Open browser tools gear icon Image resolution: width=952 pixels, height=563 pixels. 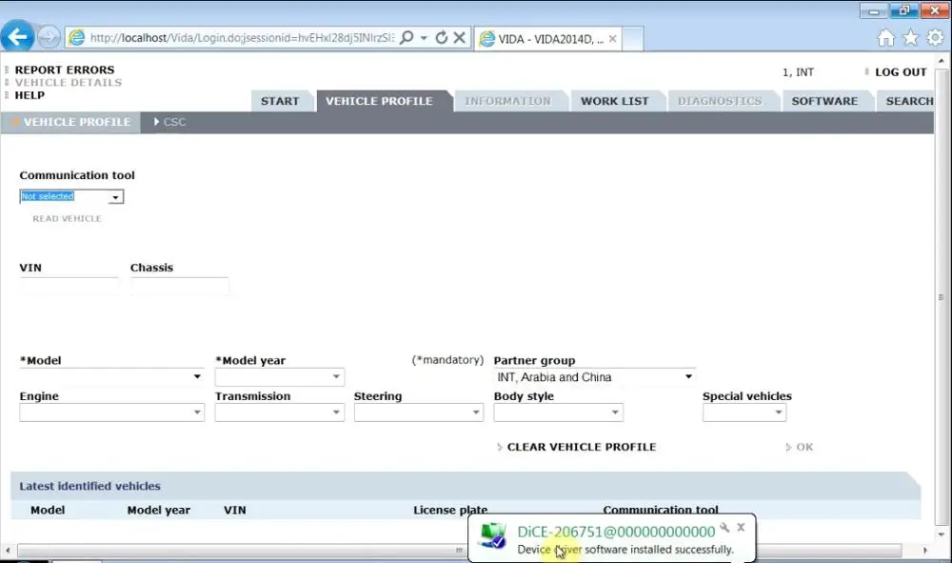coord(935,38)
